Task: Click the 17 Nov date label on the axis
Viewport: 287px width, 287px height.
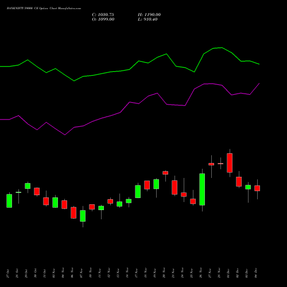Action: (x=137, y=273)
